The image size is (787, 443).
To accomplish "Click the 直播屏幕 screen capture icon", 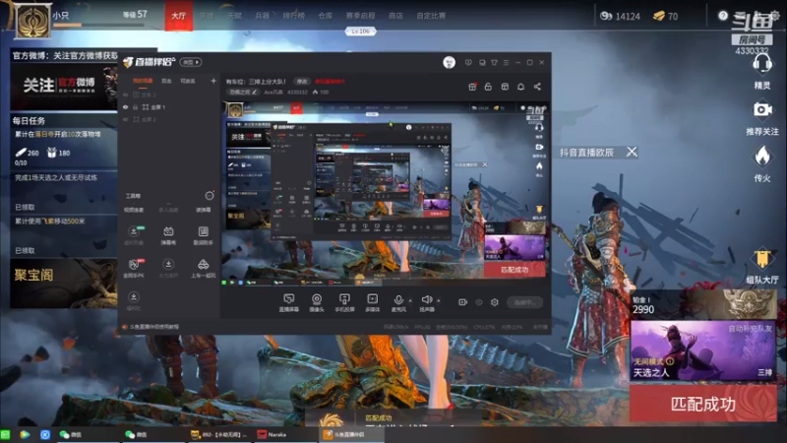I will 288,300.
